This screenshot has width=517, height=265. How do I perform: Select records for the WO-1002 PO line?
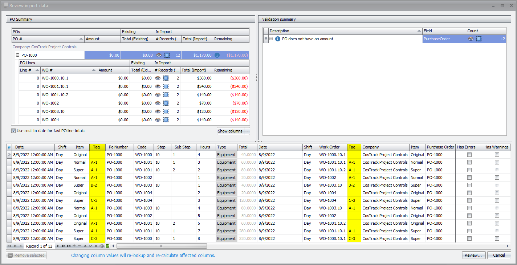pos(166,103)
